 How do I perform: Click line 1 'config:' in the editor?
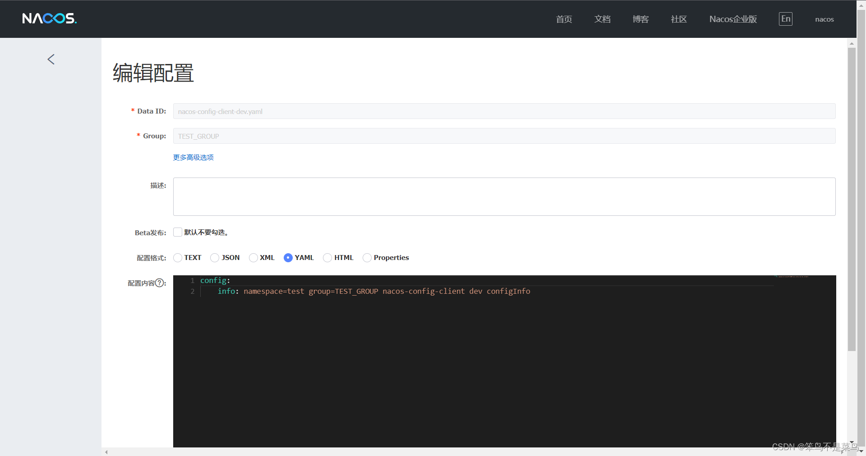[215, 280]
